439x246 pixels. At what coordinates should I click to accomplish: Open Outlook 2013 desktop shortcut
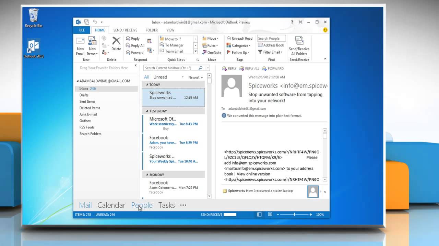coord(34,48)
